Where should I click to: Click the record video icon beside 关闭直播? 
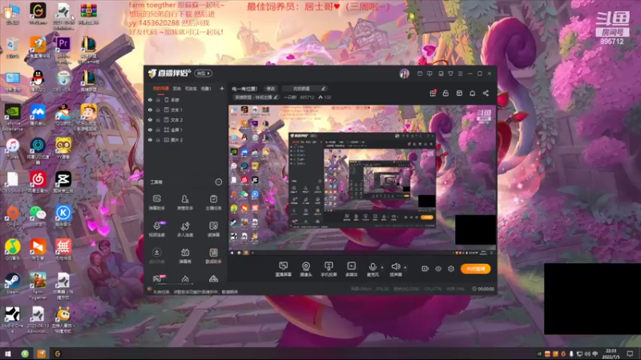click(x=425, y=269)
